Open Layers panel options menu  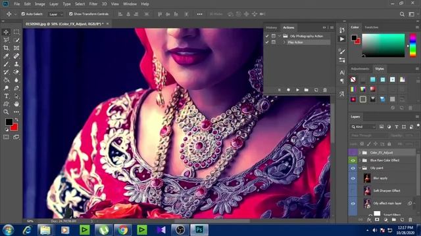(417, 117)
